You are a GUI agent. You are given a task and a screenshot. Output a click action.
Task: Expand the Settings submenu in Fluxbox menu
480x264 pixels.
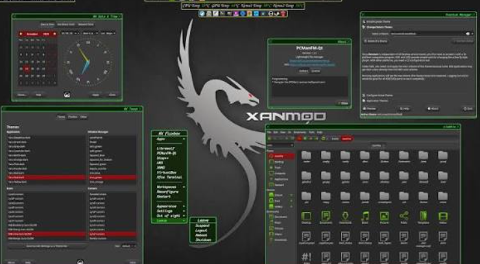169,211
